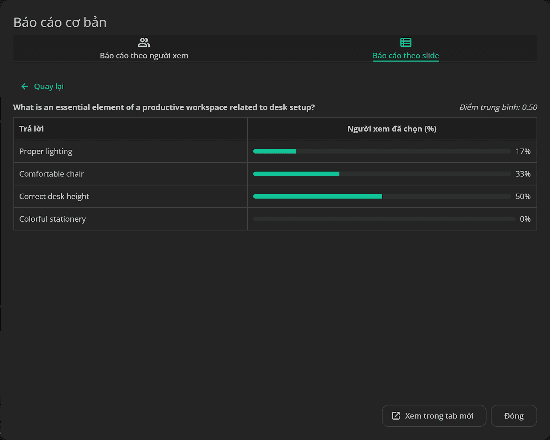550x440 pixels.
Task: Select the Correct desk height answer row
Action: click(x=275, y=196)
